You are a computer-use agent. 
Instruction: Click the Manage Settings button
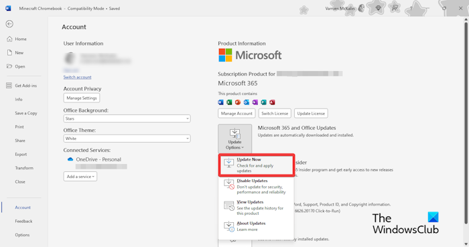click(x=82, y=98)
